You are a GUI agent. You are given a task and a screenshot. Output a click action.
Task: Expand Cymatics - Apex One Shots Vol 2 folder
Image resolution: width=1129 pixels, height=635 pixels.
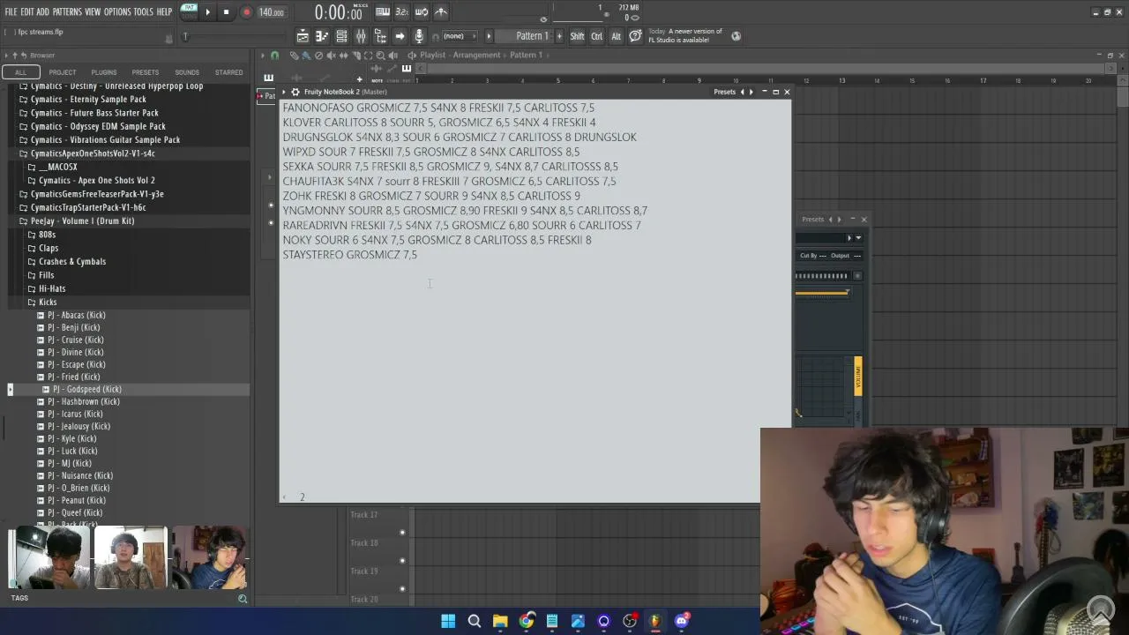tap(96, 181)
